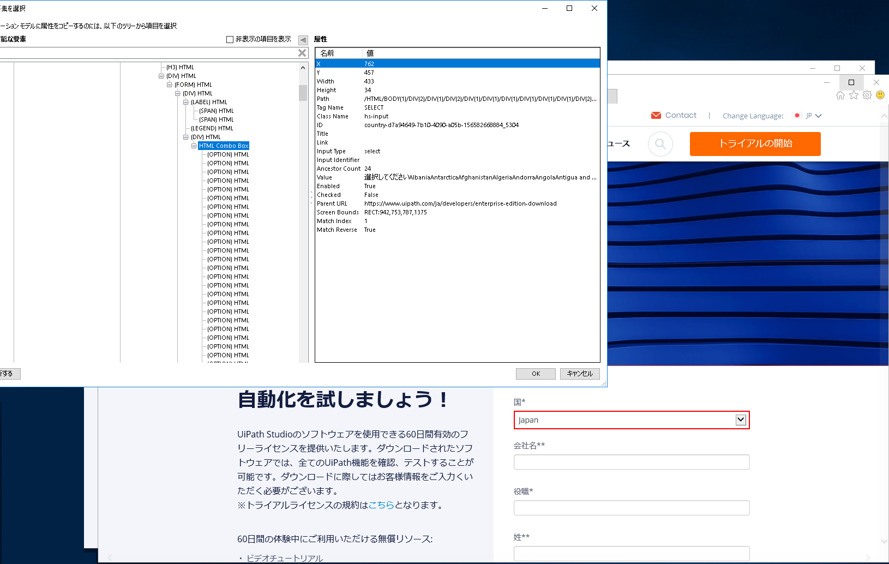This screenshot has height=564, width=889.
Task: Clear the element search box with the X icon
Action: coord(302,53)
